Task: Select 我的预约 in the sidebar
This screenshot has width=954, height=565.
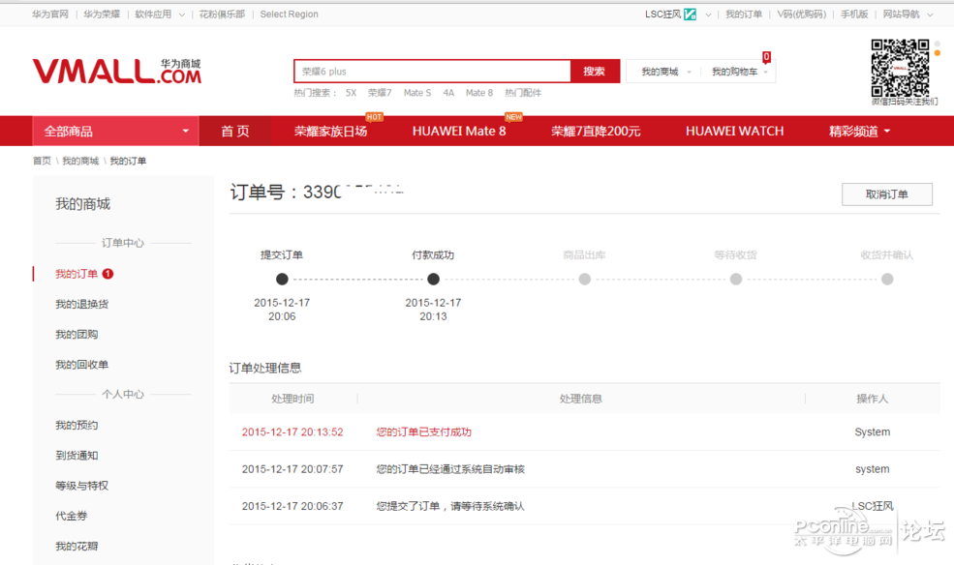Action: [77, 426]
